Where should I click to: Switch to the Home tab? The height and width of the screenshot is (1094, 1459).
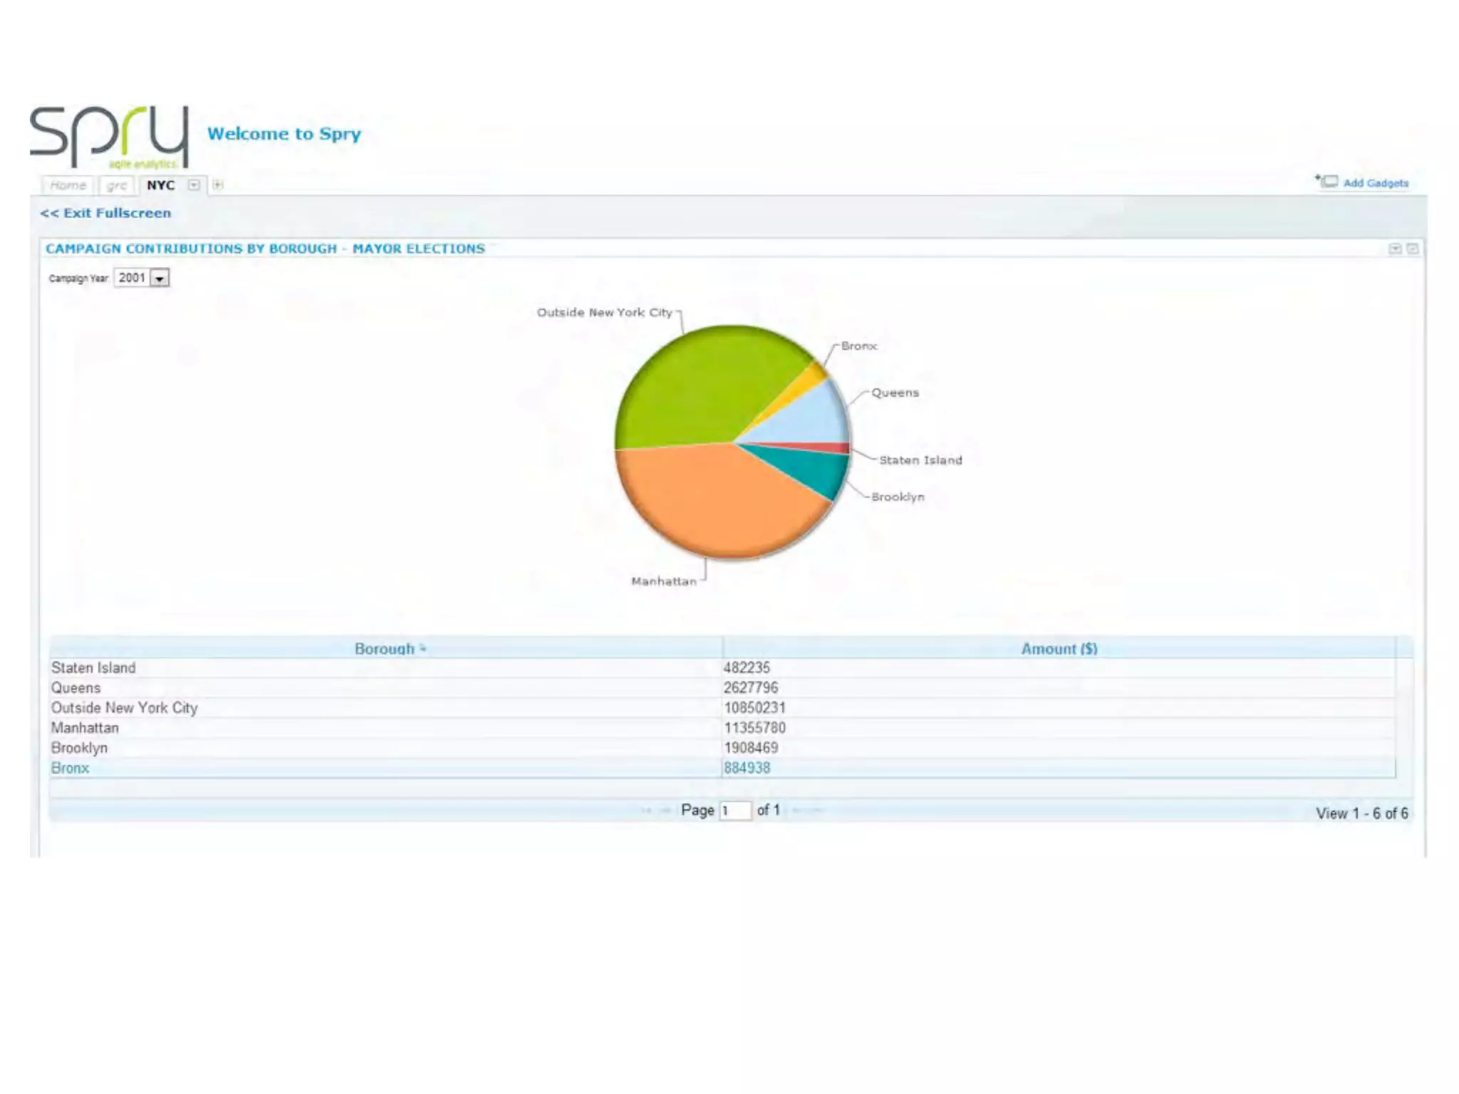tap(68, 185)
